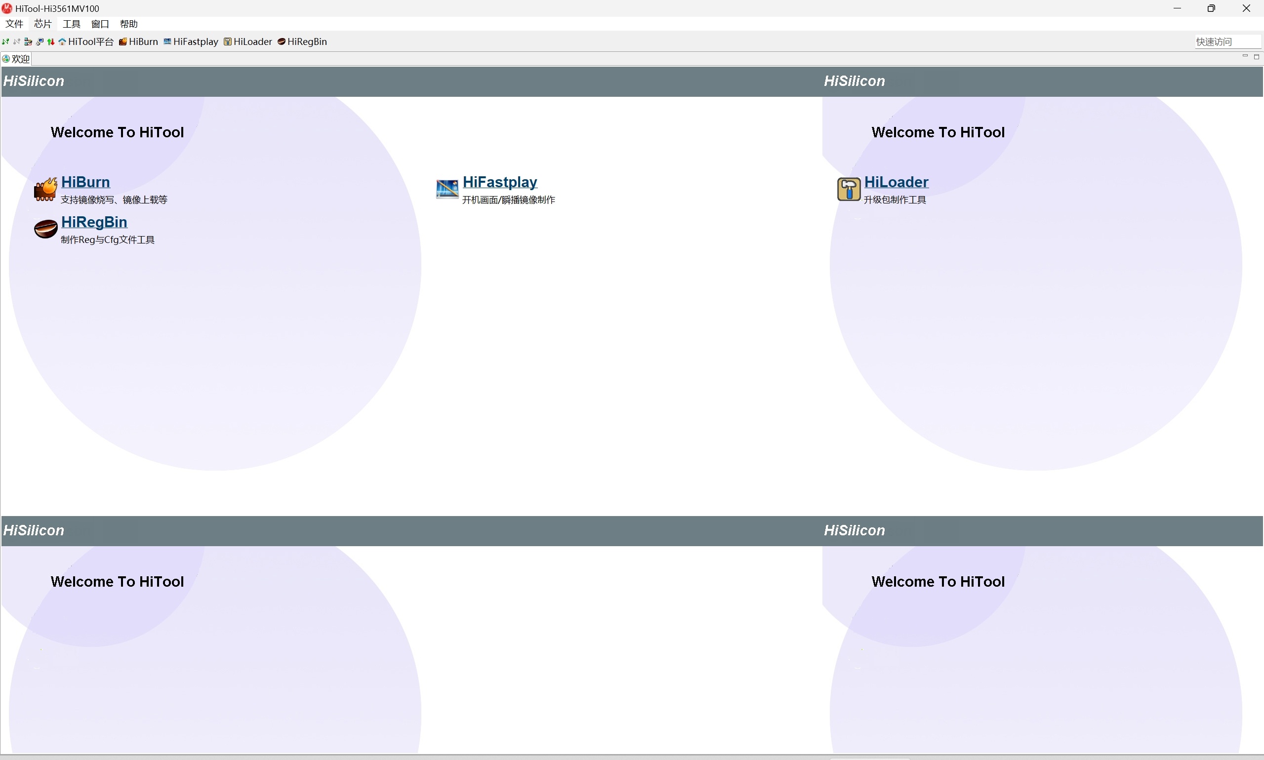Image resolution: width=1264 pixels, height=760 pixels.
Task: Select the 欢迎 tab
Action: (16, 59)
